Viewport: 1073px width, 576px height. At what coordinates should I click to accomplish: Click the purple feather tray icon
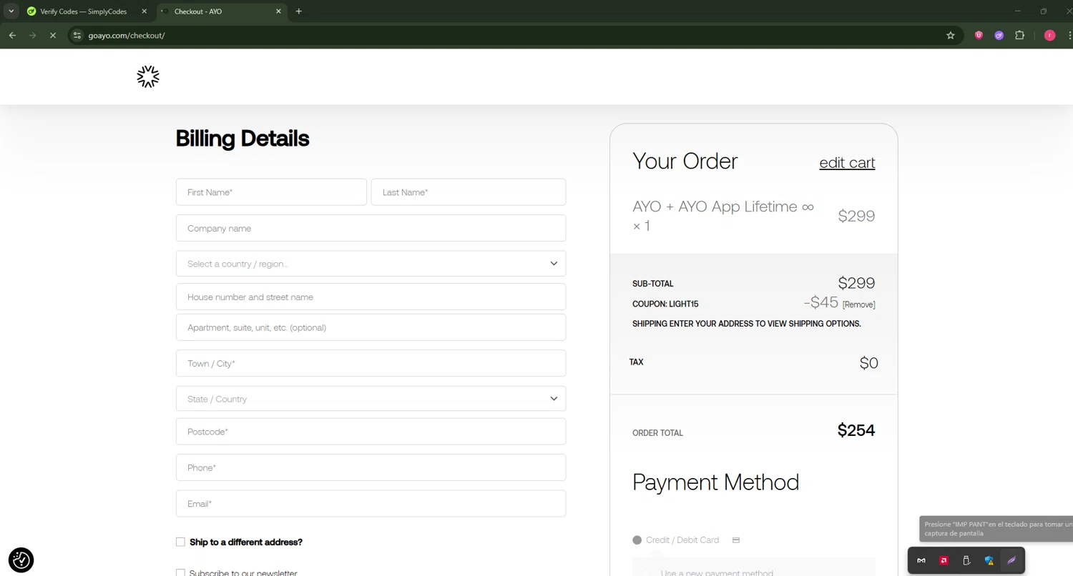(1011, 561)
